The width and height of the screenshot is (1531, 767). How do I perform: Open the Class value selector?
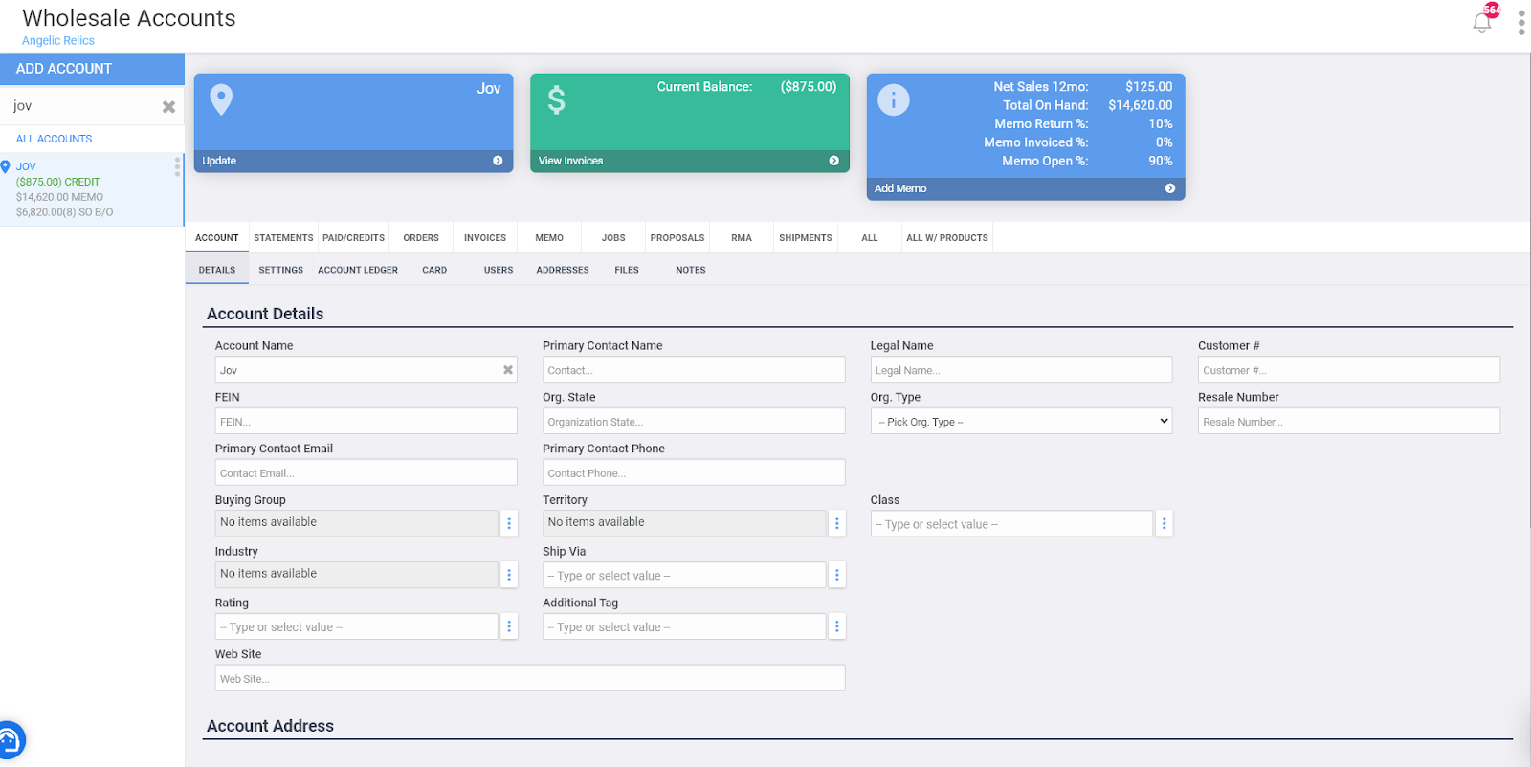click(x=1011, y=524)
